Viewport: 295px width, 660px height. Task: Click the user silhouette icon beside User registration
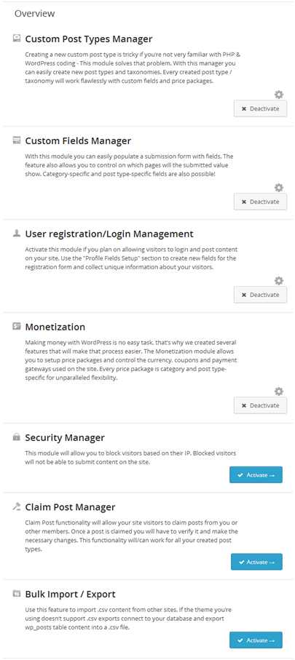click(x=17, y=233)
